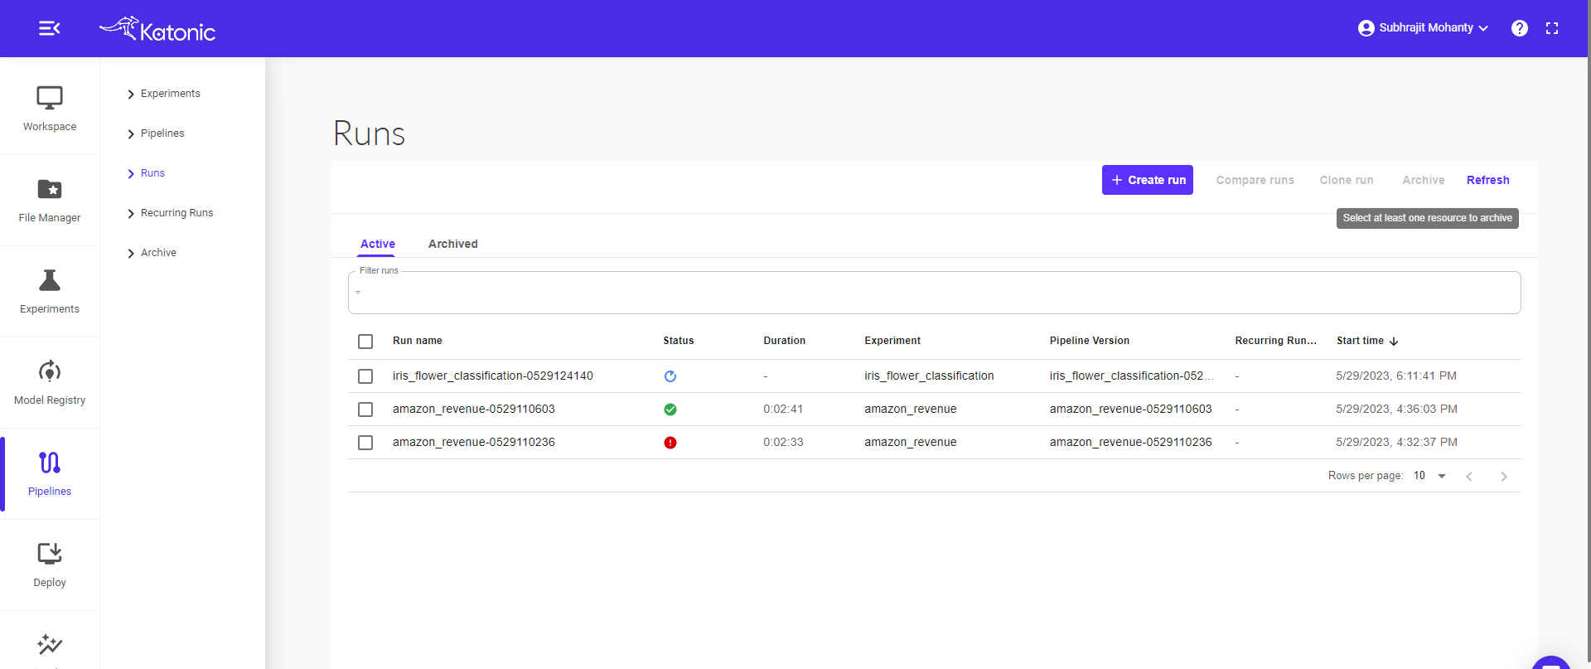Open iris_flower_classification experiment link
Viewport: 1591px width, 669px height.
click(929, 376)
